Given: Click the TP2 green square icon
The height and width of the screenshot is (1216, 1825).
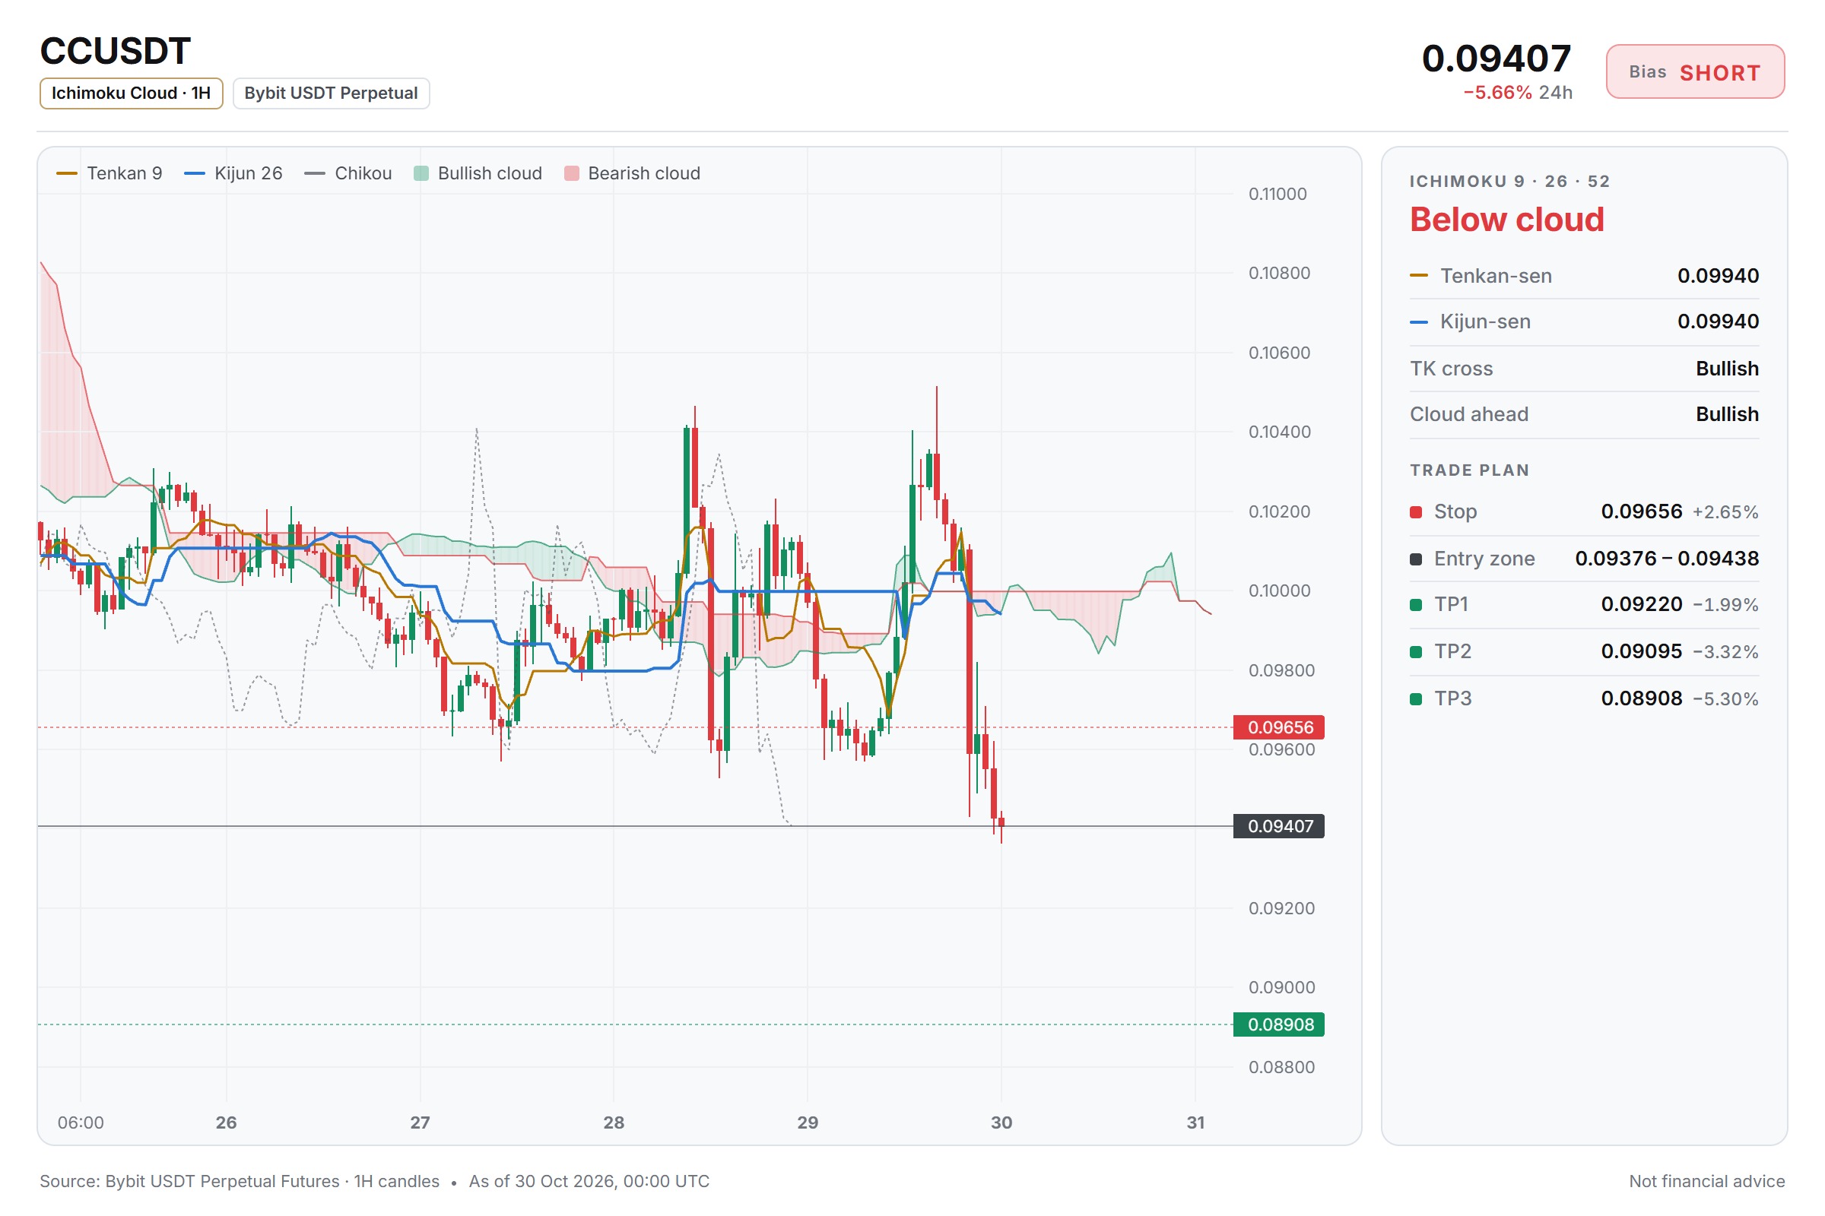Looking at the screenshot, I should click(1416, 652).
